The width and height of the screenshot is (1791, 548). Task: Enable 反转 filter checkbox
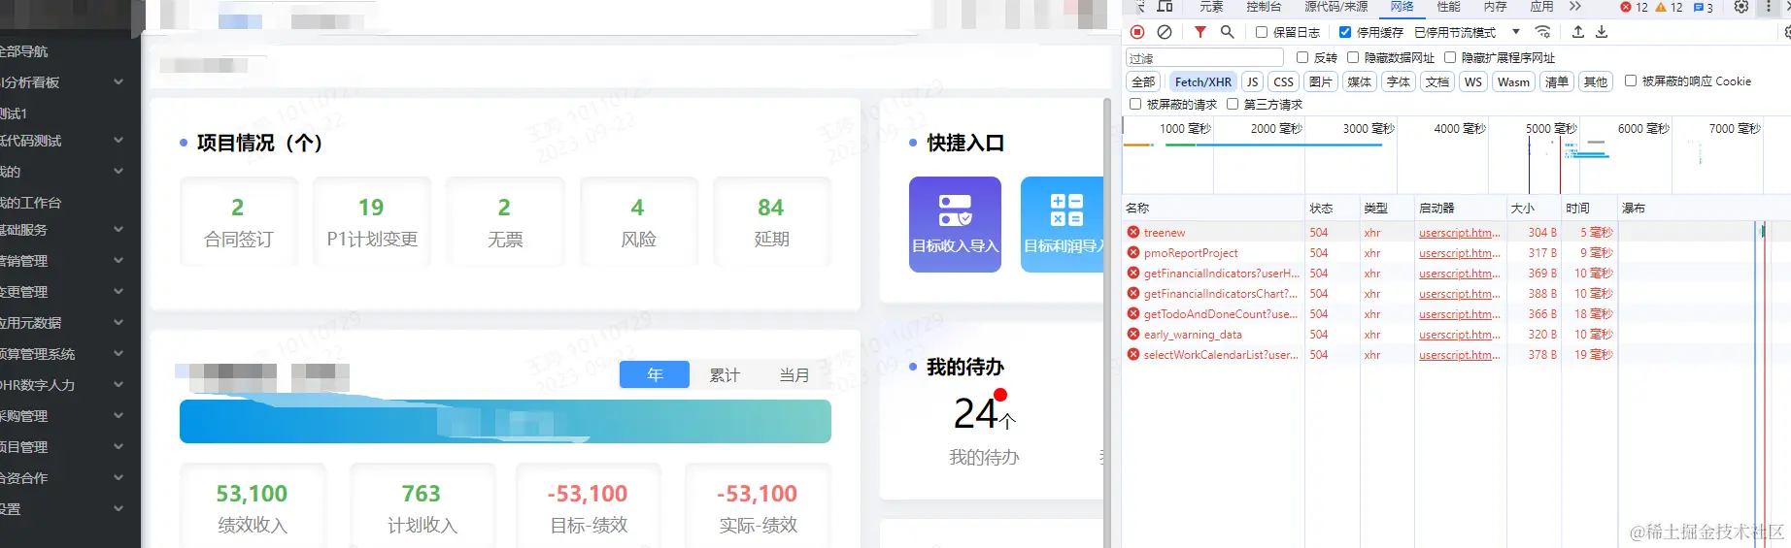coord(1302,57)
